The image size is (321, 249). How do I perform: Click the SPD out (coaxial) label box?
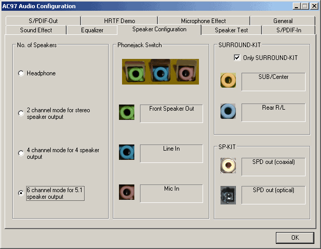tap(273, 167)
